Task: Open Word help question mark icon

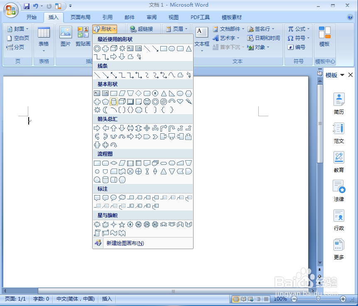Action: pyautogui.click(x=350, y=17)
